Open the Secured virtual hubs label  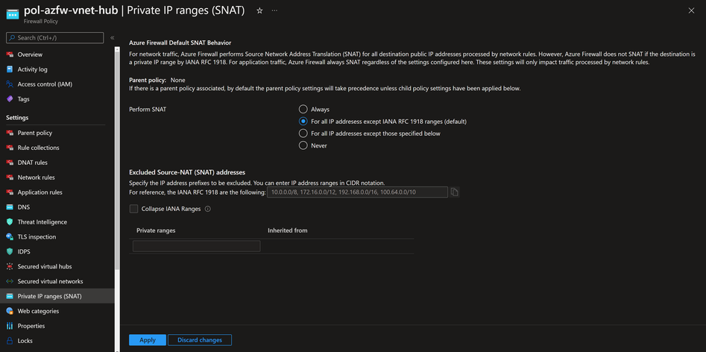click(45, 266)
